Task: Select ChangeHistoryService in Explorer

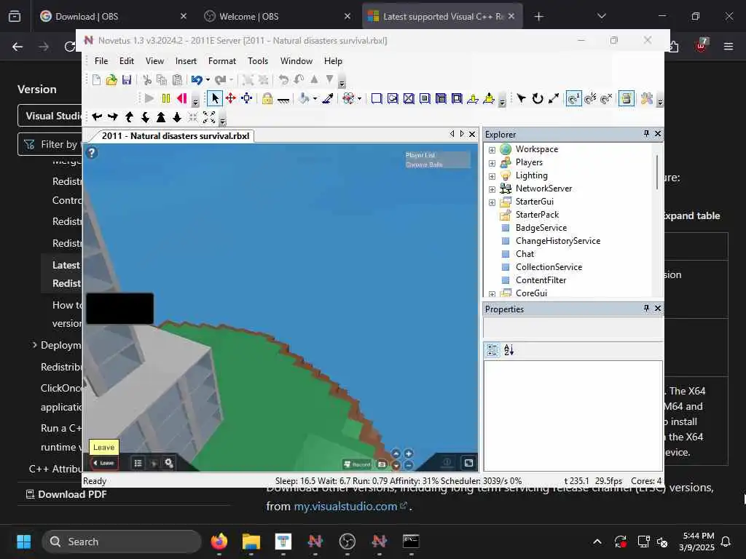Action: click(558, 241)
